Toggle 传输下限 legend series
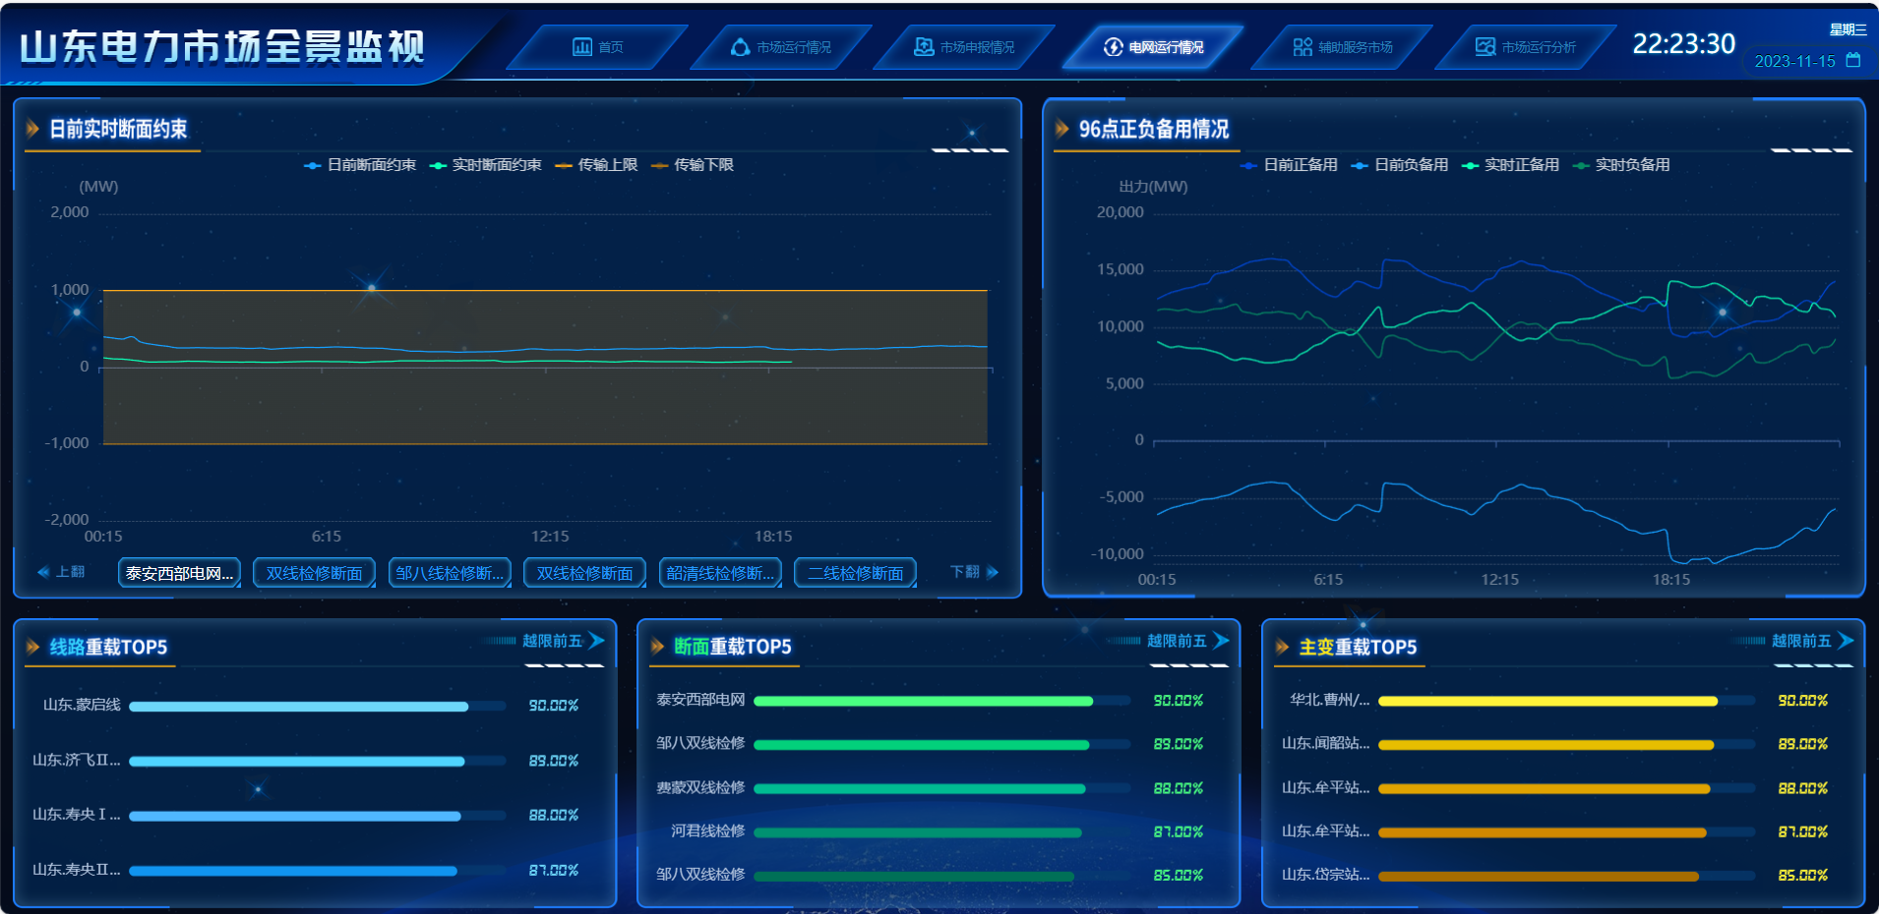This screenshot has width=1879, height=914. coord(693,165)
